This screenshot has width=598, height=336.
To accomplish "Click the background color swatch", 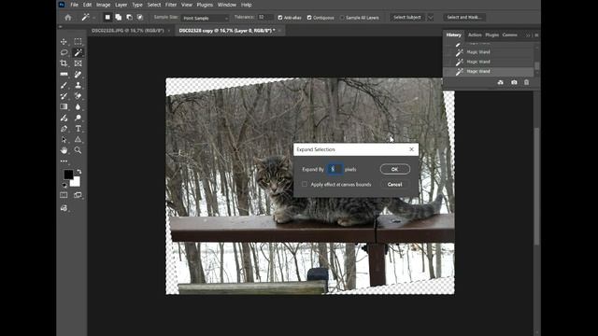I will point(77,183).
